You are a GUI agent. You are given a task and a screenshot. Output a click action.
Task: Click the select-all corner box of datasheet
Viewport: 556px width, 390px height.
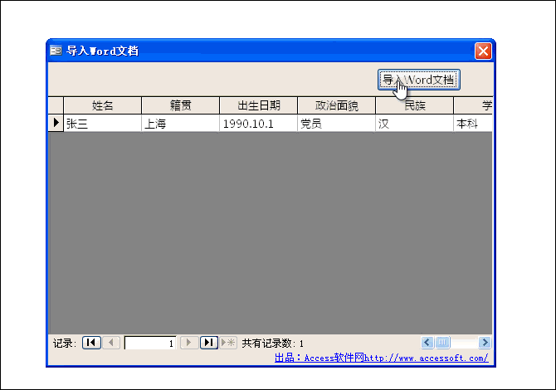click(56, 105)
